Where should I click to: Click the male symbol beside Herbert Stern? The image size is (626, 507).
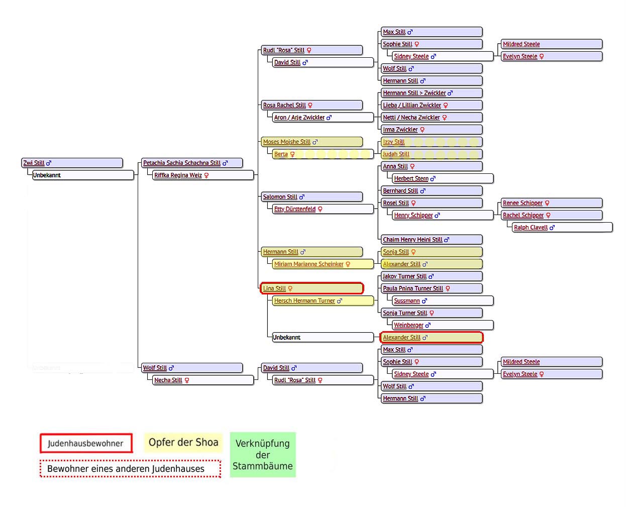pyautogui.click(x=433, y=178)
